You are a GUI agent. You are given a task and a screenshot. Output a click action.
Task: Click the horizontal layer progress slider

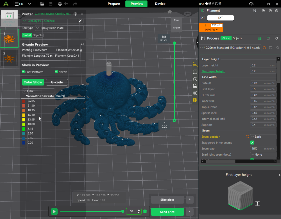(91, 211)
